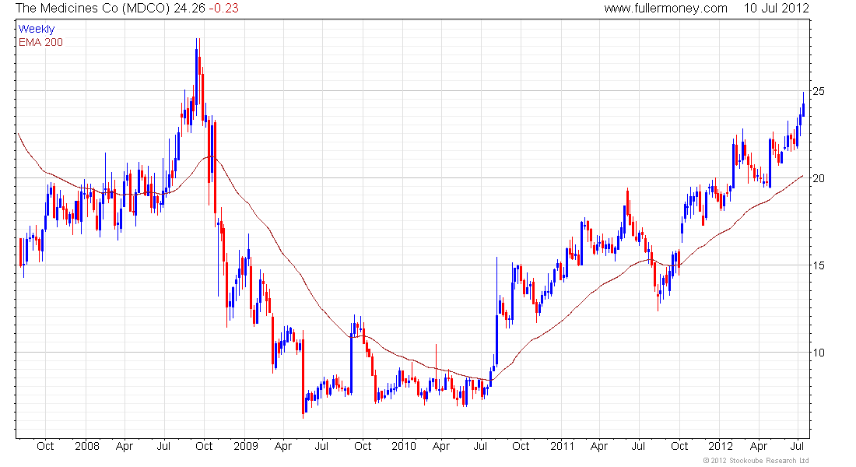
Task: Click the chart title 'The Medicines Co (MDCO)'
Action: (x=93, y=9)
